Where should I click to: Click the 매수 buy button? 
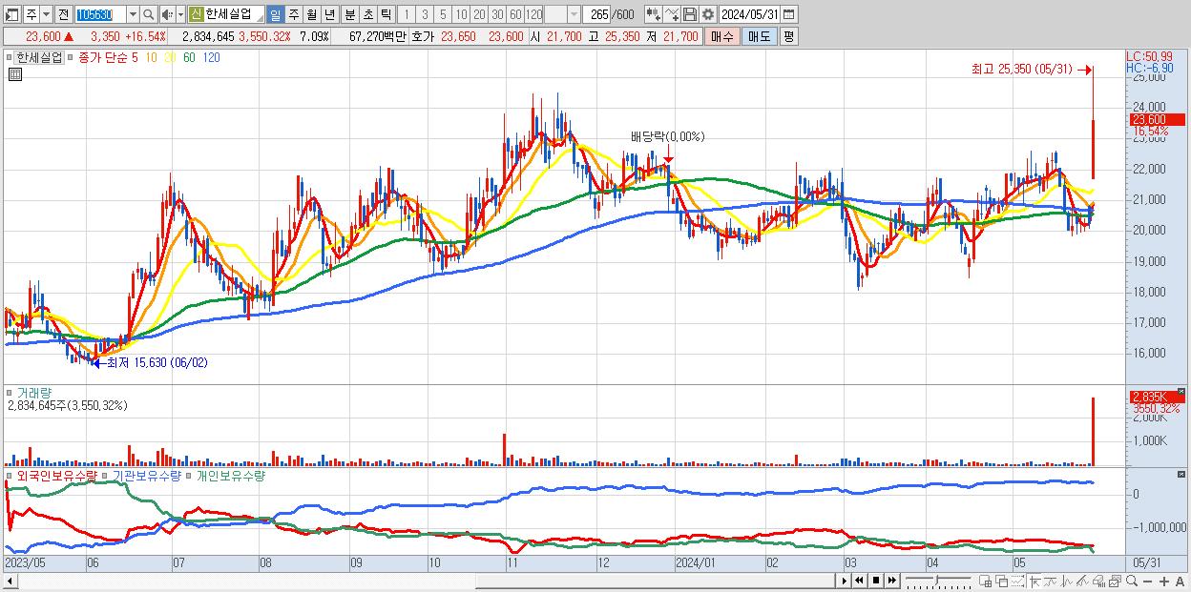(722, 36)
